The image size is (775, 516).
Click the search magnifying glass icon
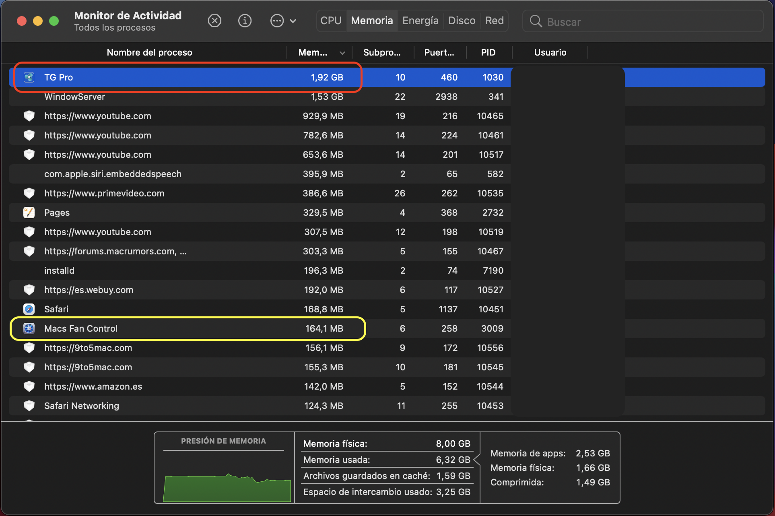pos(536,21)
